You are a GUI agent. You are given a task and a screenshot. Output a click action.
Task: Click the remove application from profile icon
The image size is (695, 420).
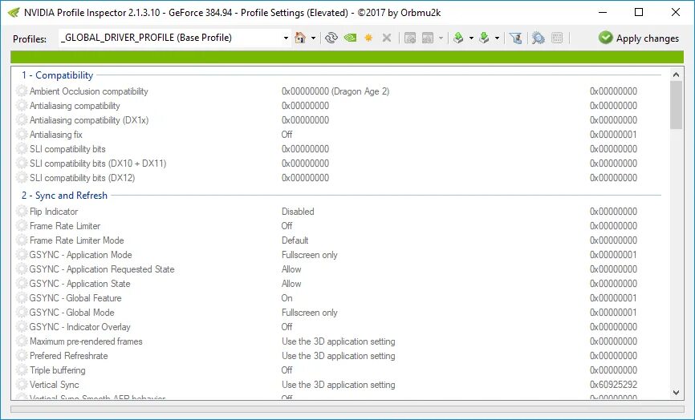tap(428, 38)
